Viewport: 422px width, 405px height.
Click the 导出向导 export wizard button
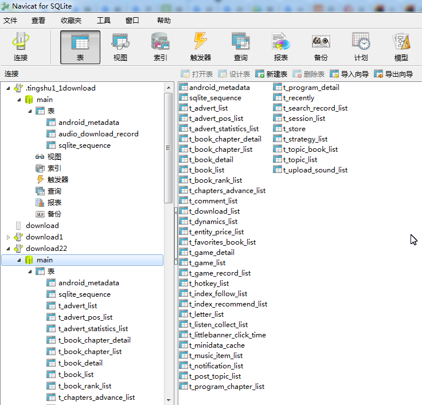[393, 74]
